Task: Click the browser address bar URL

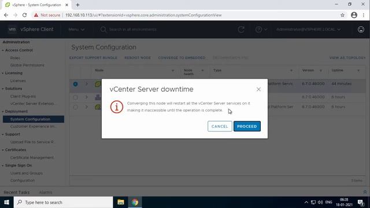Action: pyautogui.click(x=143, y=15)
